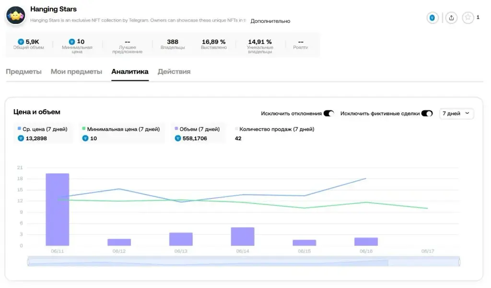Click the Hanging Stars collection avatar

(15, 15)
